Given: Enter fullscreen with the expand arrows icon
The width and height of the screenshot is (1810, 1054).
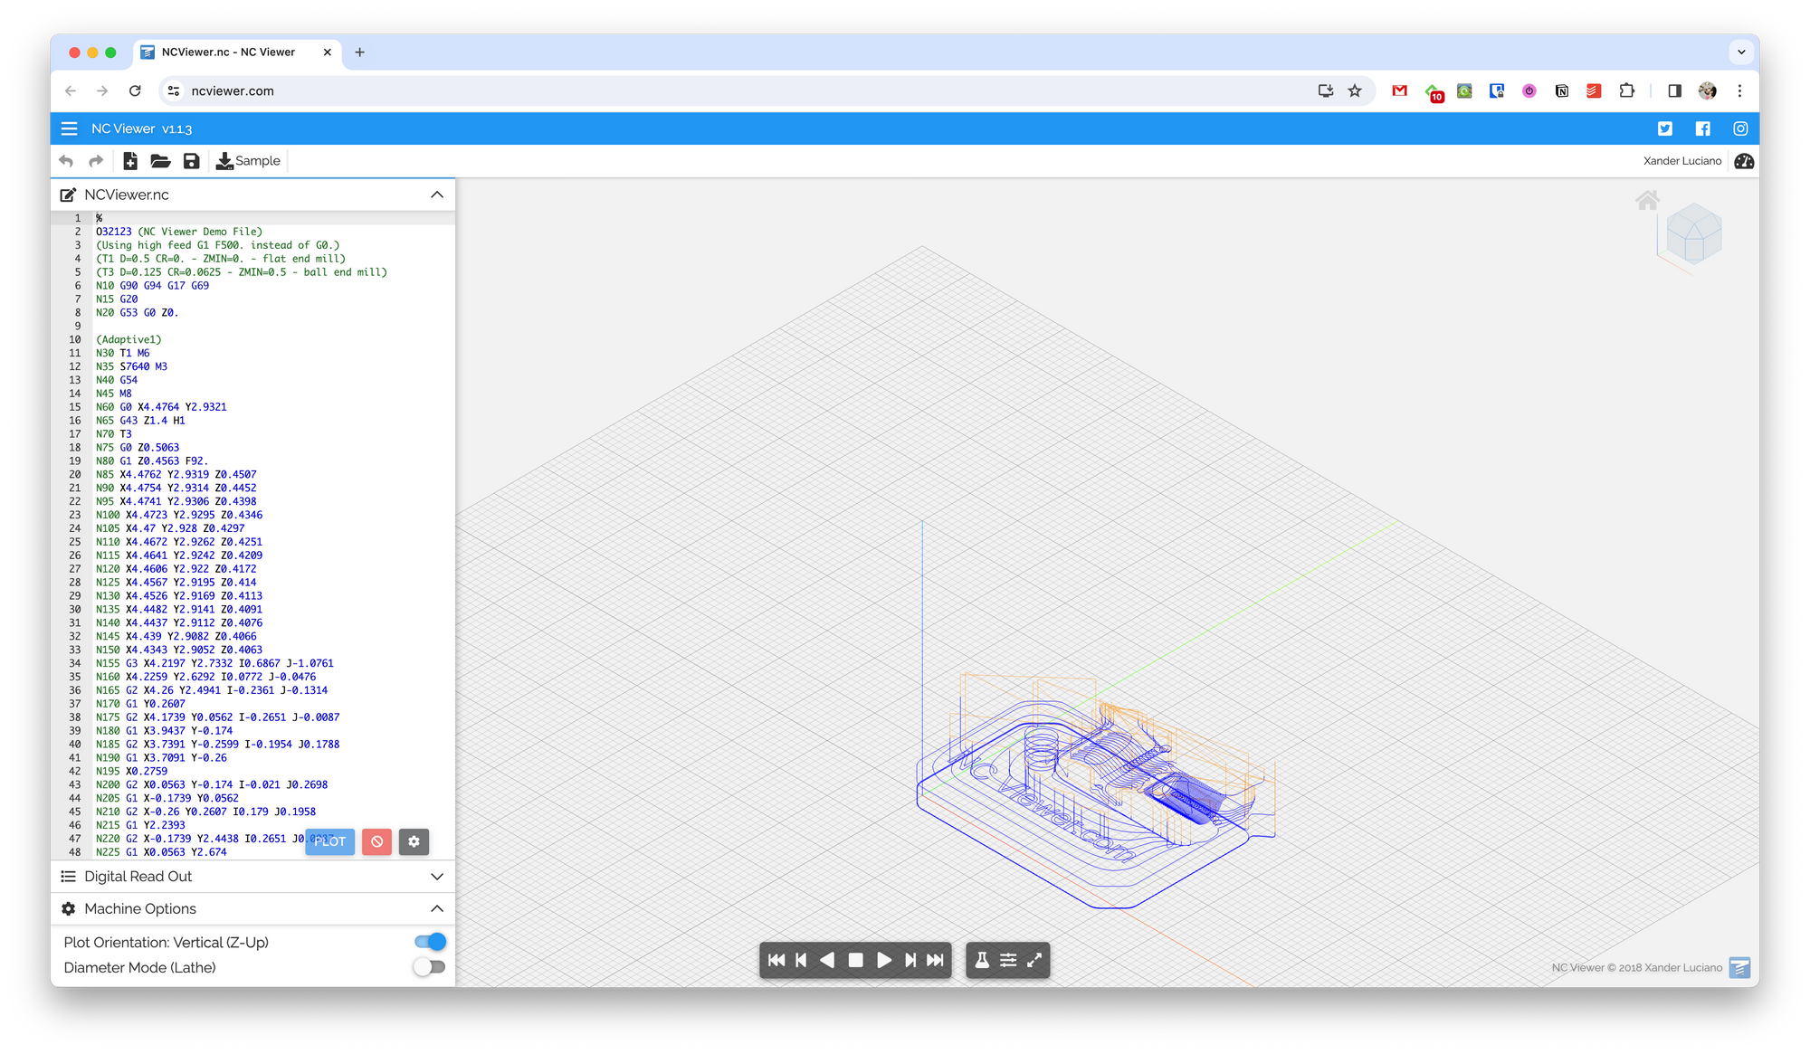Looking at the screenshot, I should [1034, 960].
